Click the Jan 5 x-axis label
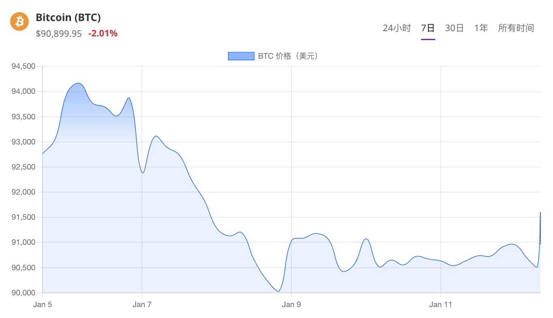This screenshot has width=553, height=318. tap(43, 305)
